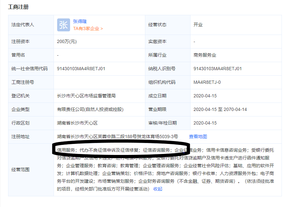Click the operating status 开业
Viewport: 288px width, 207px height.
click(198, 25)
